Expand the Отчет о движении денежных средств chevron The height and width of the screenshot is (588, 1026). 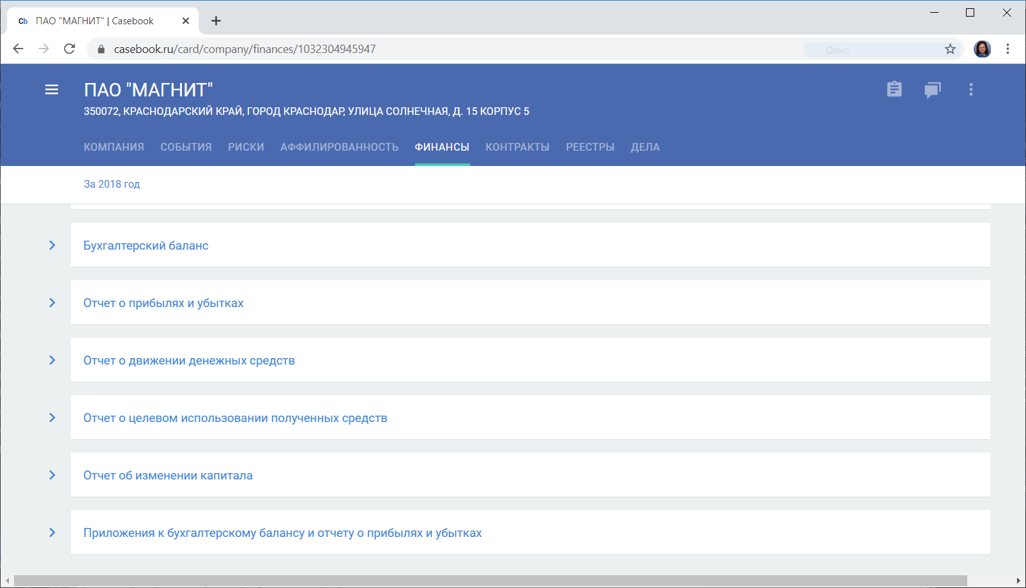(x=52, y=360)
